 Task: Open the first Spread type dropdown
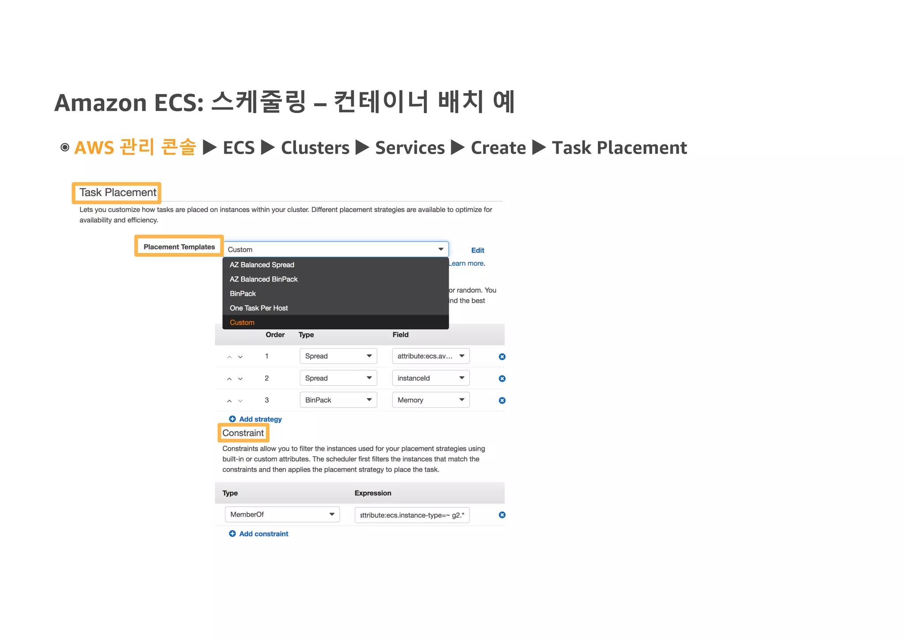[338, 356]
